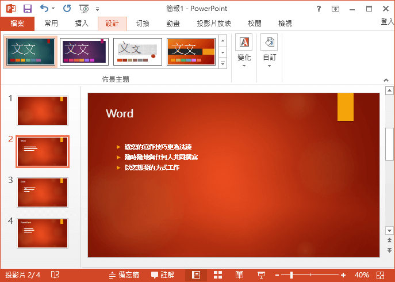
Task: Select slide 2 thumbnail titled Word
Action: (x=43, y=151)
